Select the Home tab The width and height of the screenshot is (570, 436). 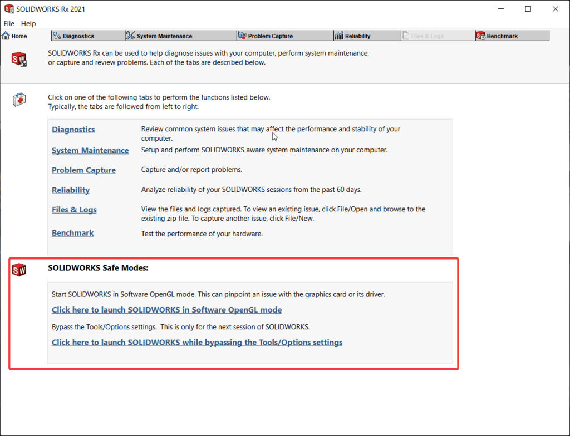[x=26, y=36]
